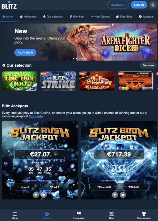The image size is (158, 221).
Task: Switch to the Halloween tab
Action: [x=28, y=17]
